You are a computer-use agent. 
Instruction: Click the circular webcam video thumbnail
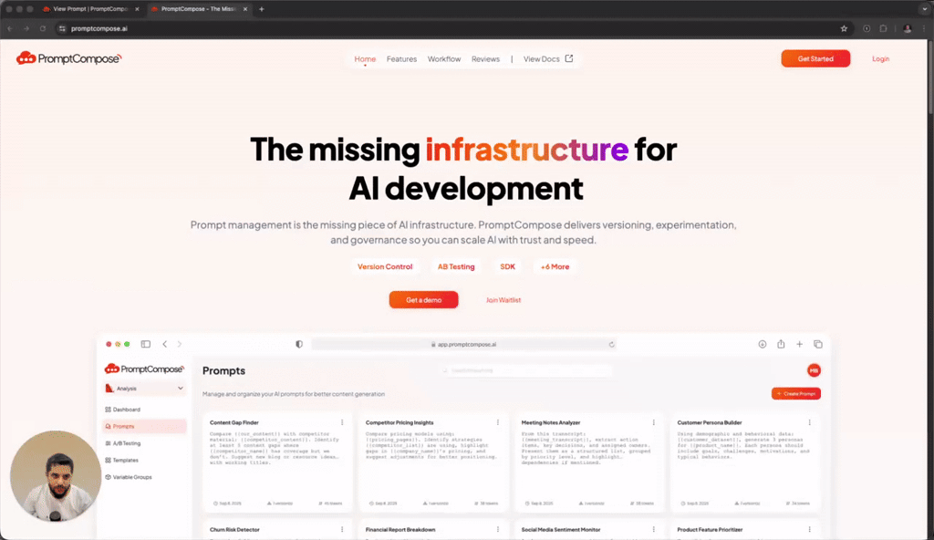point(56,476)
